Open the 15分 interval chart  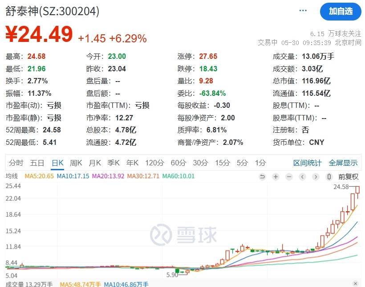[x=222, y=163]
